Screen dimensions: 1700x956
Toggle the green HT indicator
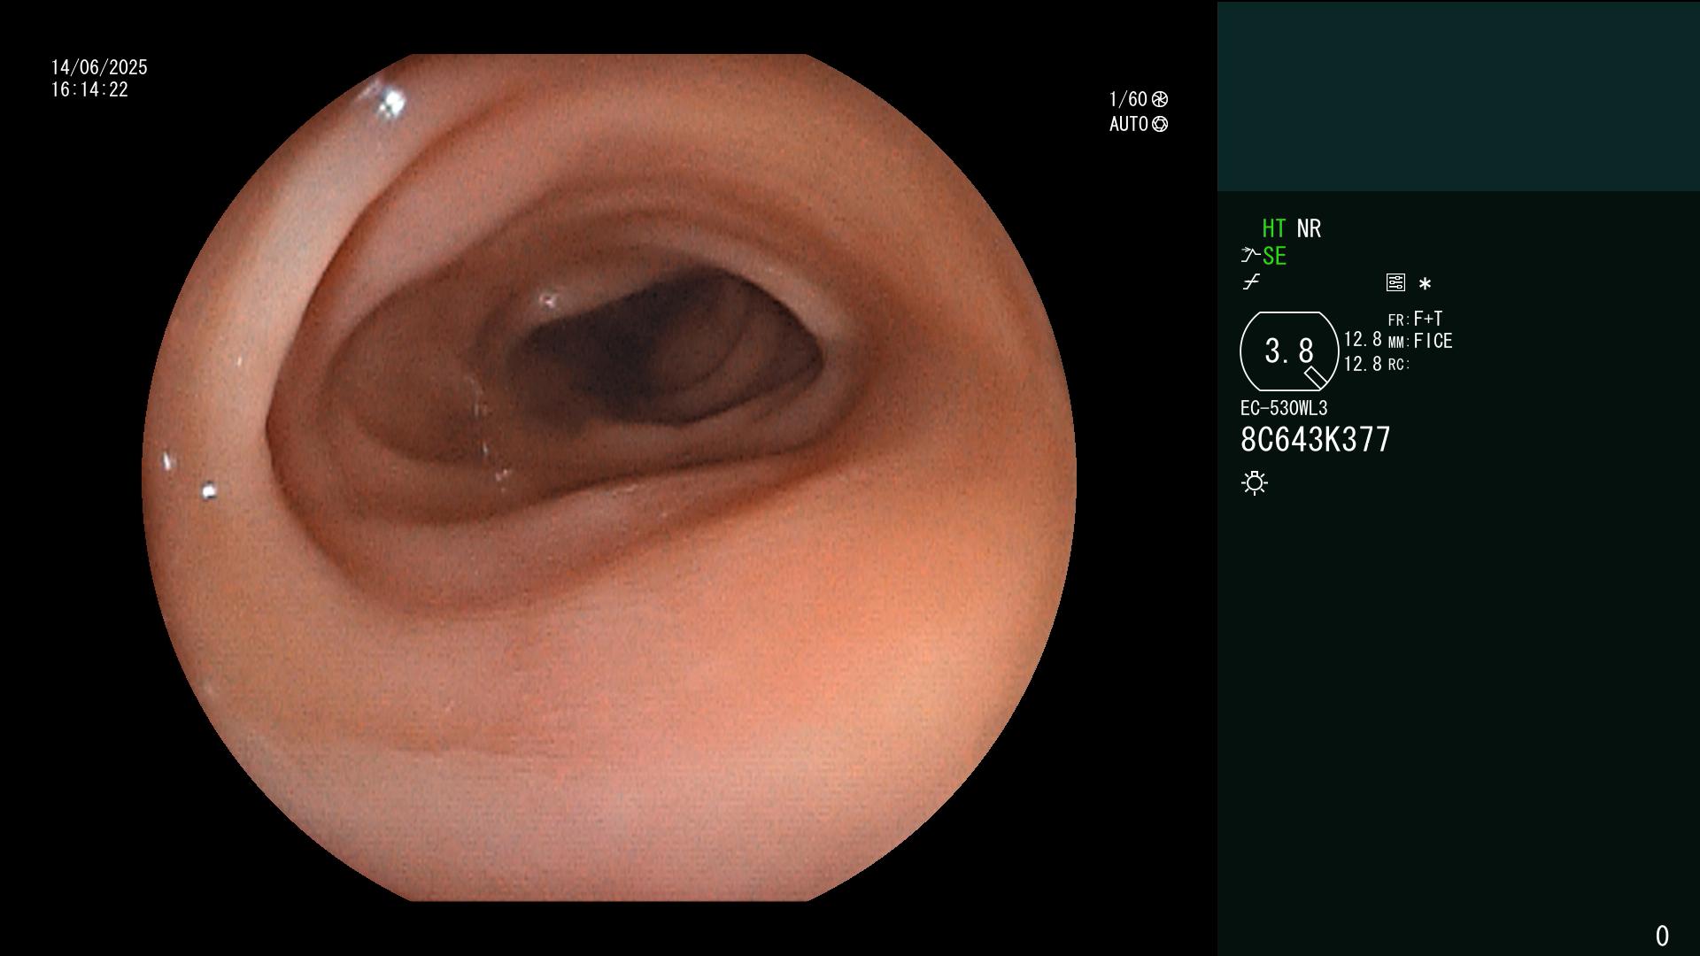click(x=1273, y=228)
